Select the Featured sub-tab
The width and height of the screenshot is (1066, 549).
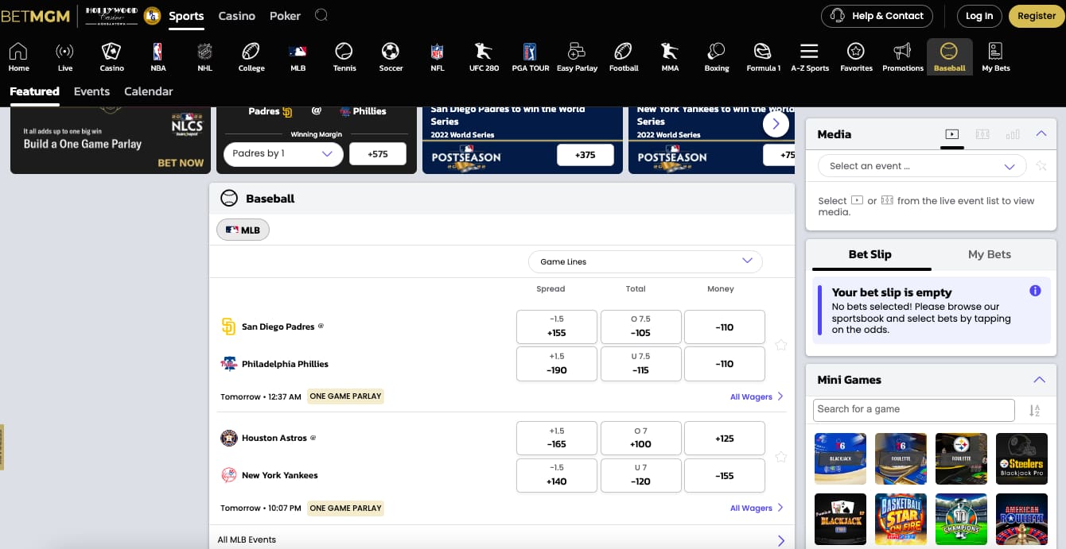34,91
